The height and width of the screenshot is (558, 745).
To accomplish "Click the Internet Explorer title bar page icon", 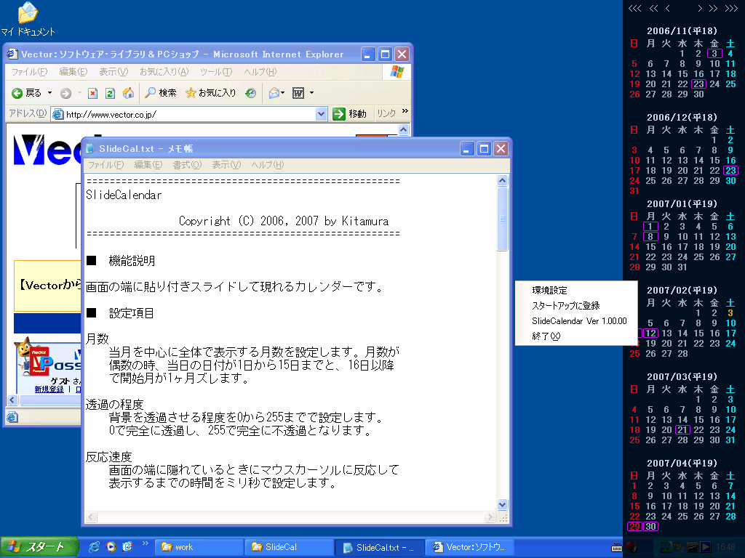I will pos(12,54).
